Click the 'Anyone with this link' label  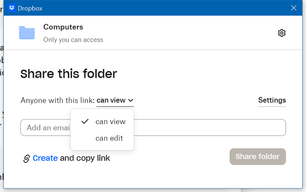pos(57,100)
